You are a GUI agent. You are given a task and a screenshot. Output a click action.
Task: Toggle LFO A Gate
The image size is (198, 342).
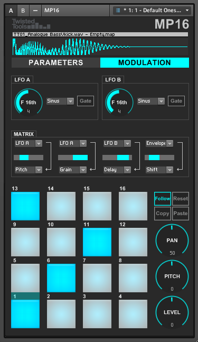click(x=86, y=101)
